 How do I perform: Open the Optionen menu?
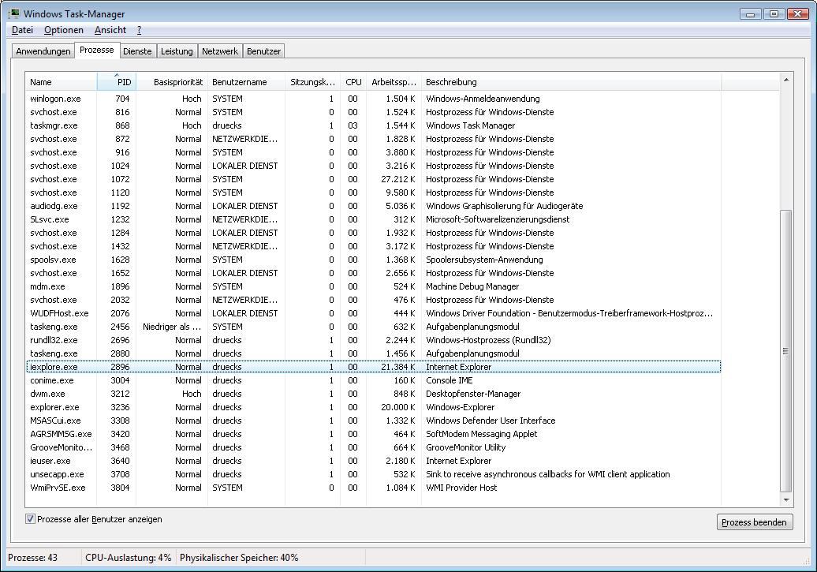[x=64, y=30]
